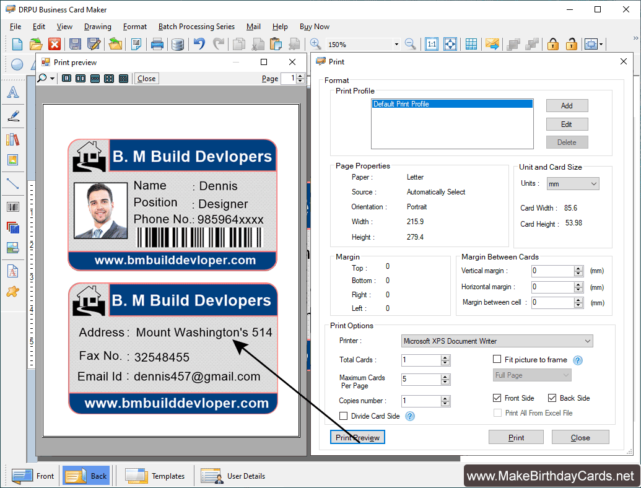Screen dimensions: 641x488
Task: Click the Print preview Page number field
Action: pos(289,78)
